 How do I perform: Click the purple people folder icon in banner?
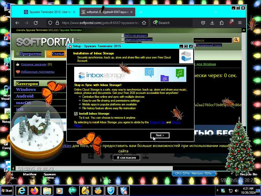pos(164,78)
